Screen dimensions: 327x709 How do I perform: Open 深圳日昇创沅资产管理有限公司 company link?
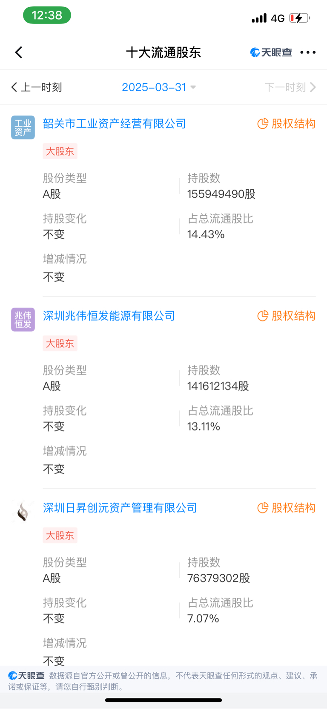pyautogui.click(x=120, y=508)
